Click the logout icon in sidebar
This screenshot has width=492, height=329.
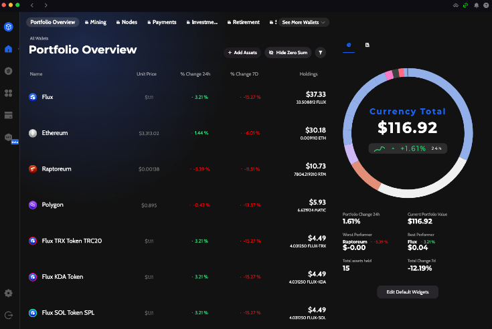tap(9, 315)
